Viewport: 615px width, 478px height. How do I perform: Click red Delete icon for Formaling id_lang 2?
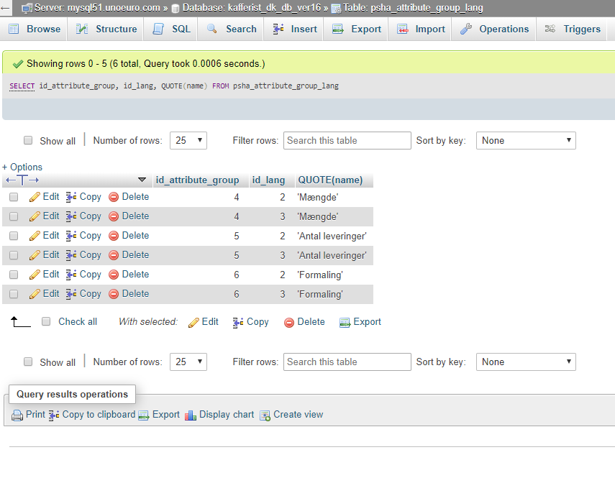tap(114, 275)
